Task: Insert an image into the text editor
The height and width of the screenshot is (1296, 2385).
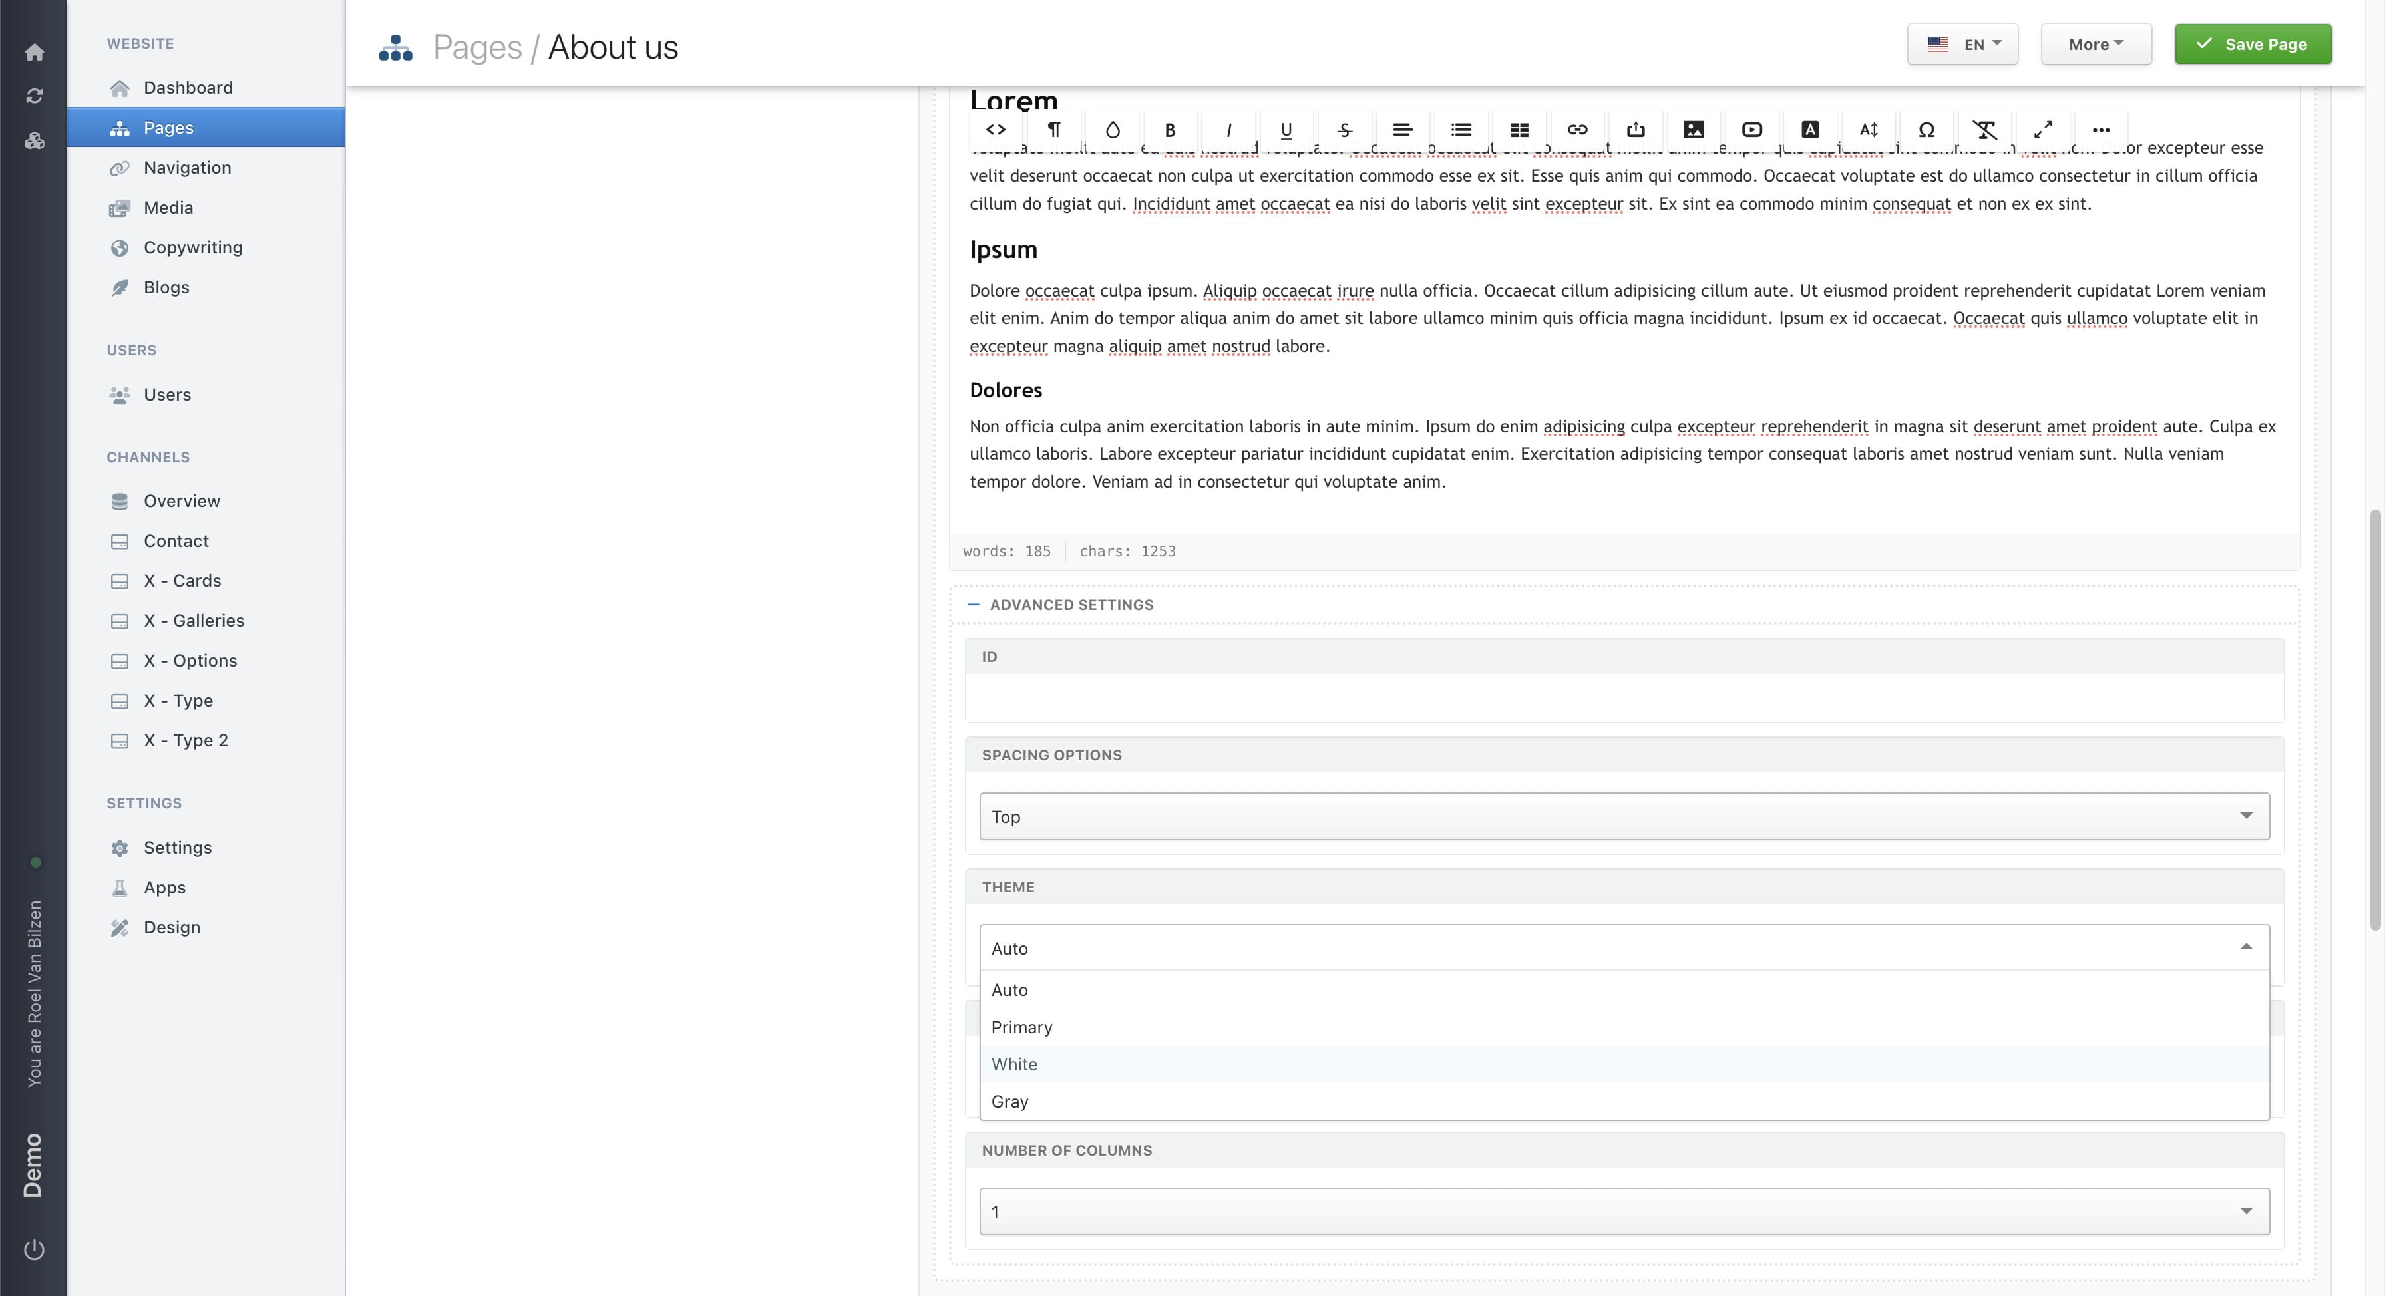Action: tap(1694, 130)
